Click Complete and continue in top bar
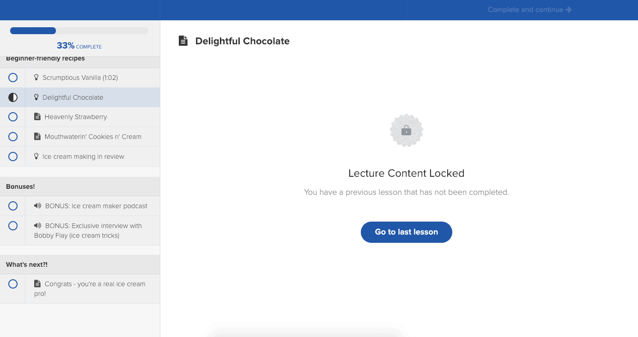Viewport: 638px width, 337px height. [x=529, y=10]
